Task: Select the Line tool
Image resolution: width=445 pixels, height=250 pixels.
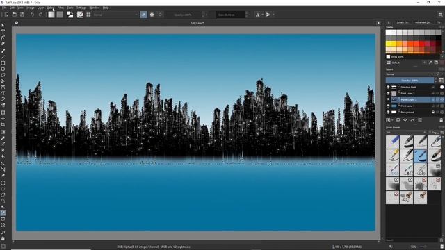Action: 3,57
